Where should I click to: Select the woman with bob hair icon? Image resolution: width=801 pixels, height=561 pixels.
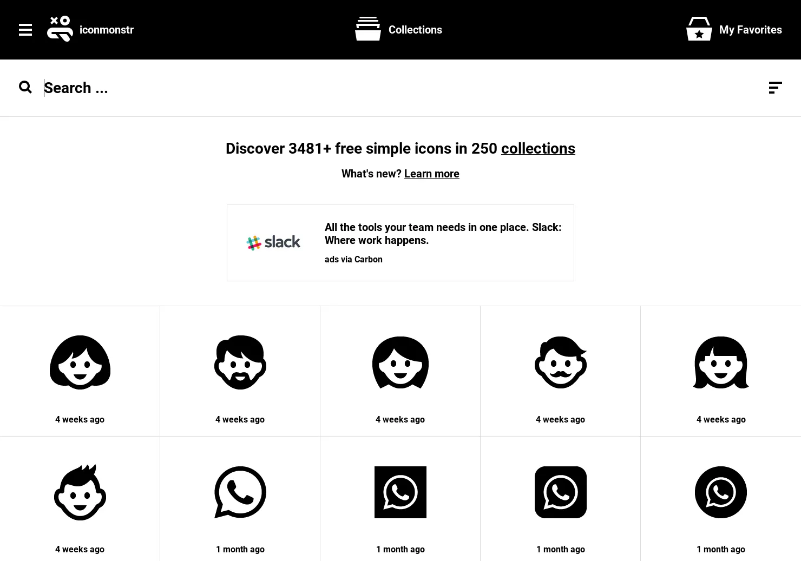(80, 362)
